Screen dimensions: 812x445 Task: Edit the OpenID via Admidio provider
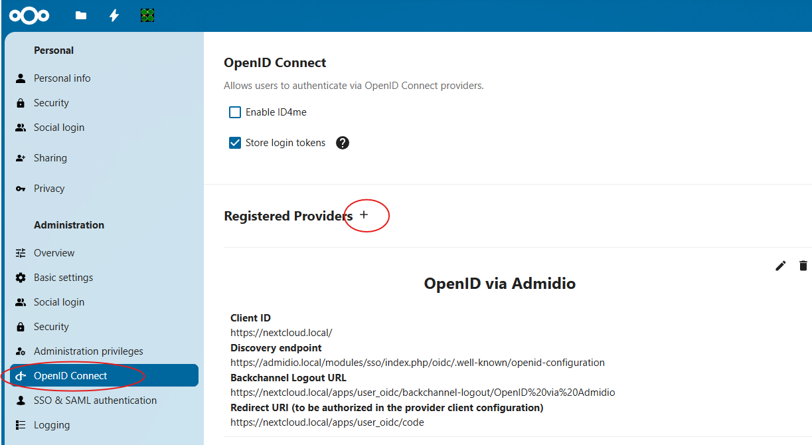[781, 266]
